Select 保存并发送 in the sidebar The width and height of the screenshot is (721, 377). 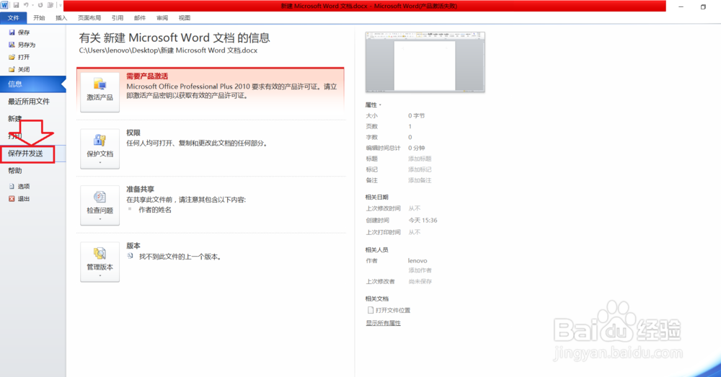point(32,154)
